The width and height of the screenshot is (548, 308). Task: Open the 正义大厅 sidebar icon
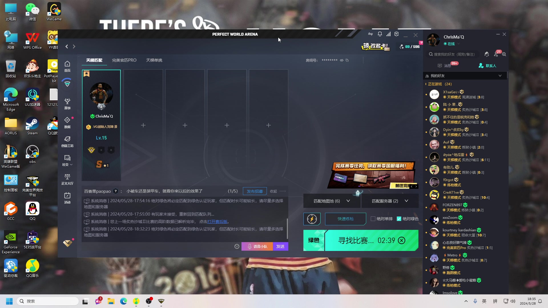(67, 179)
